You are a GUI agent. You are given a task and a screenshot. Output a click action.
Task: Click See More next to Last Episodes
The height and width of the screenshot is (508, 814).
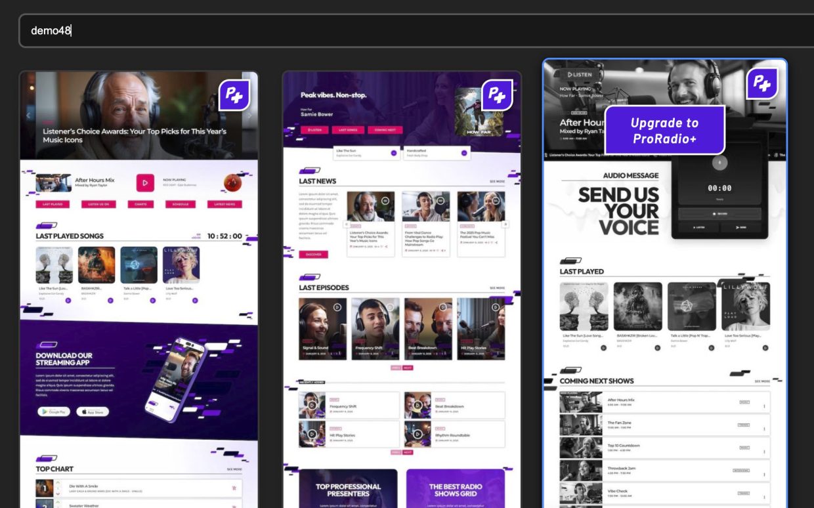(x=497, y=288)
